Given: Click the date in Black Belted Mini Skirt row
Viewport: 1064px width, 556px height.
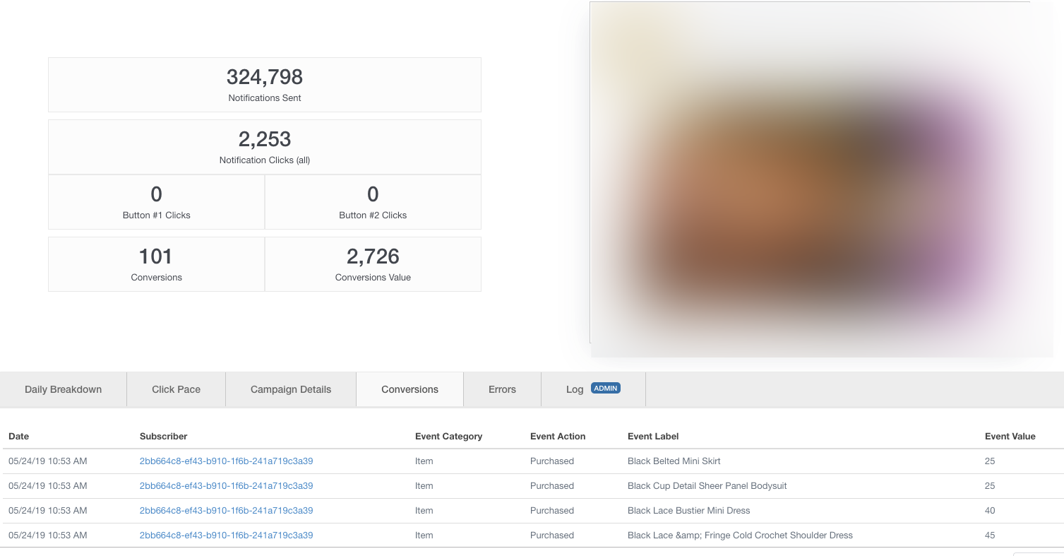Looking at the screenshot, I should tap(48, 461).
